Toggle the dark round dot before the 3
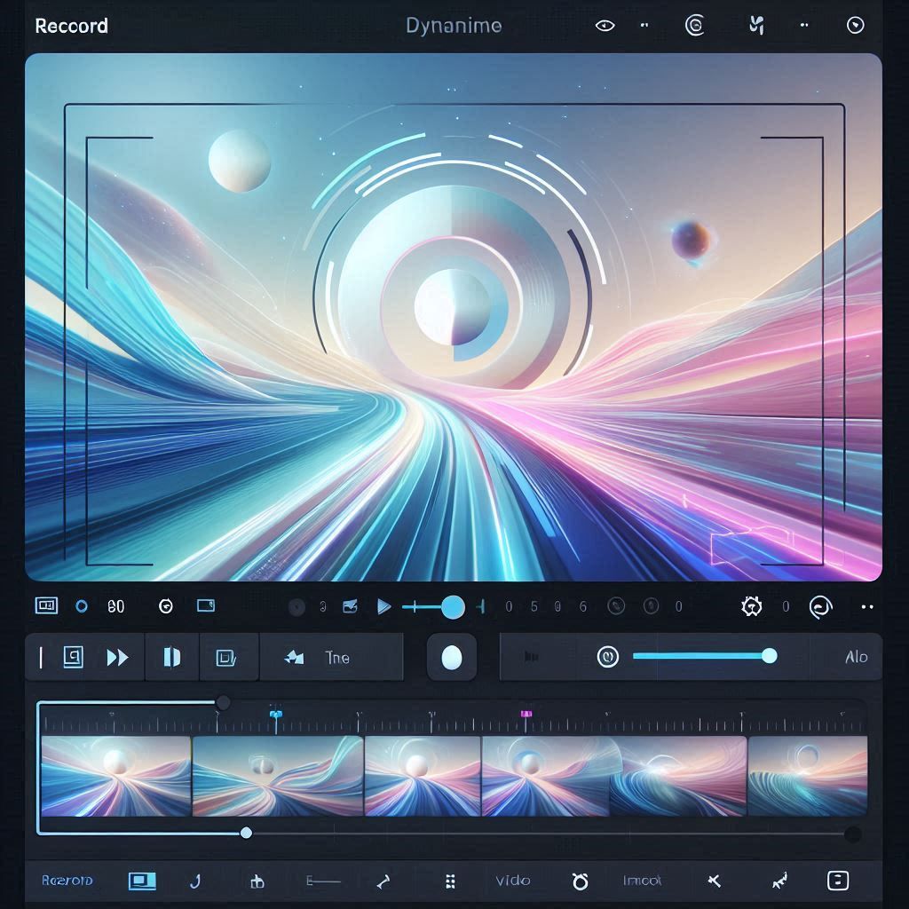 click(x=296, y=607)
